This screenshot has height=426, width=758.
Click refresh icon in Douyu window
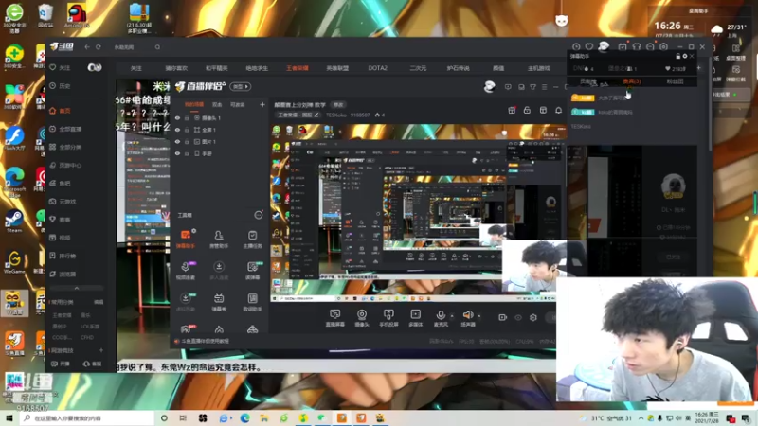pyautogui.click(x=99, y=47)
